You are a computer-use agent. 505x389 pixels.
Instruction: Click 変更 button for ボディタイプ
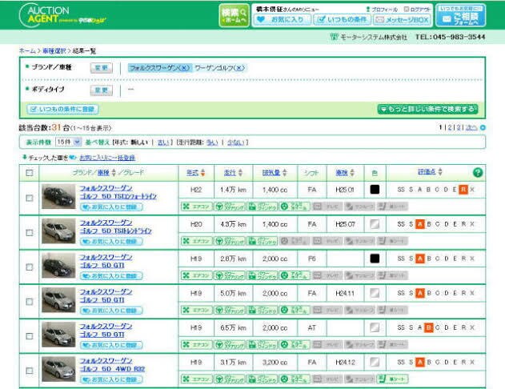pyautogui.click(x=102, y=90)
